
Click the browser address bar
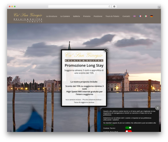pos(80,7)
